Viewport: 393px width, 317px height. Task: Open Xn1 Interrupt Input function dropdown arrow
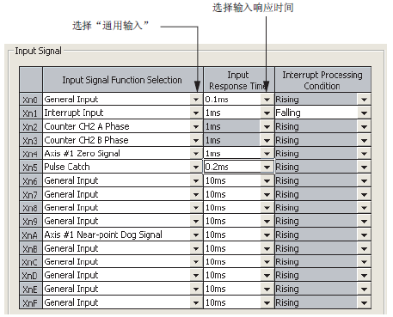tap(196, 113)
